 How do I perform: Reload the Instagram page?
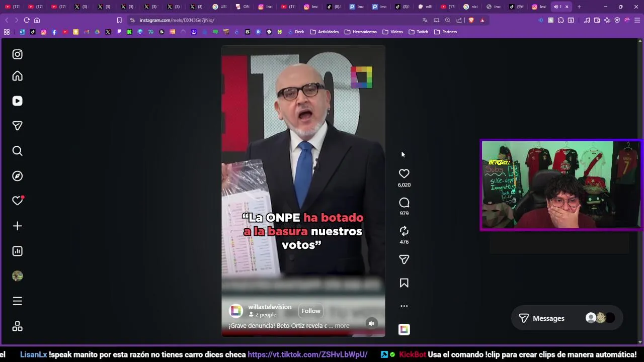27,20
